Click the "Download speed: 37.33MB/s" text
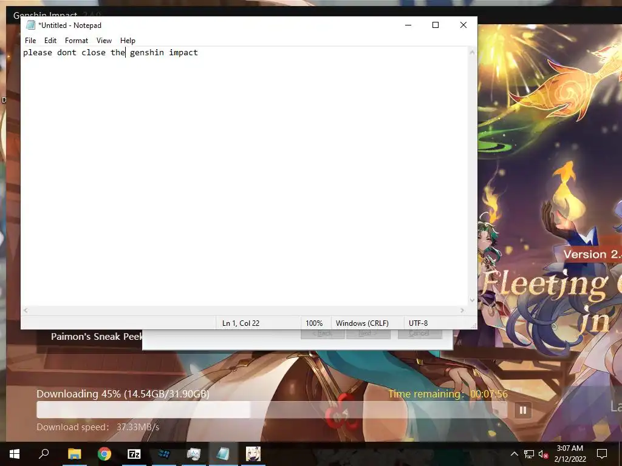622x466 pixels. (x=98, y=427)
